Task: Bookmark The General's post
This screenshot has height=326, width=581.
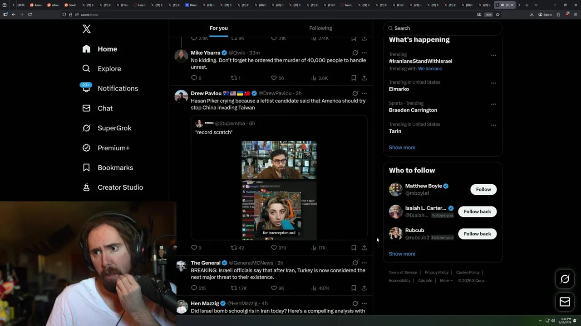Action: [354, 288]
